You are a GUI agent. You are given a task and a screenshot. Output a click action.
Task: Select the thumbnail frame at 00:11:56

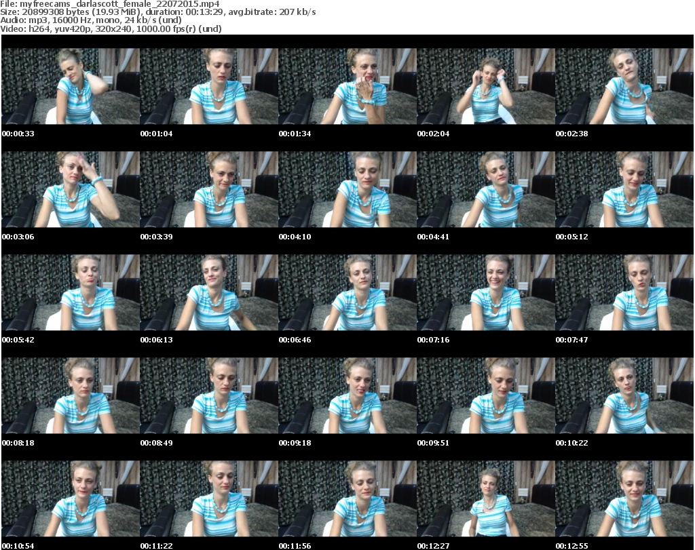pyautogui.click(x=347, y=499)
